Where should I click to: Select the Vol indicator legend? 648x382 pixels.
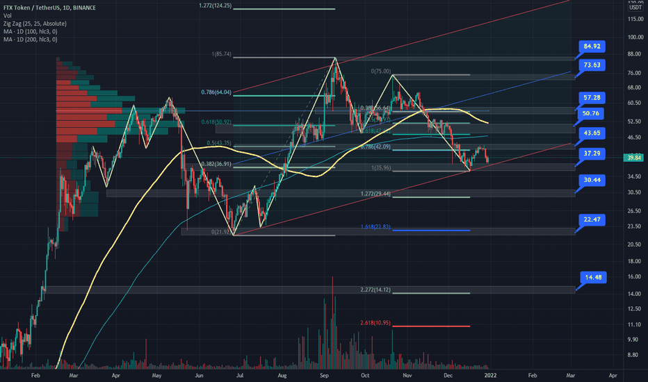7,16
